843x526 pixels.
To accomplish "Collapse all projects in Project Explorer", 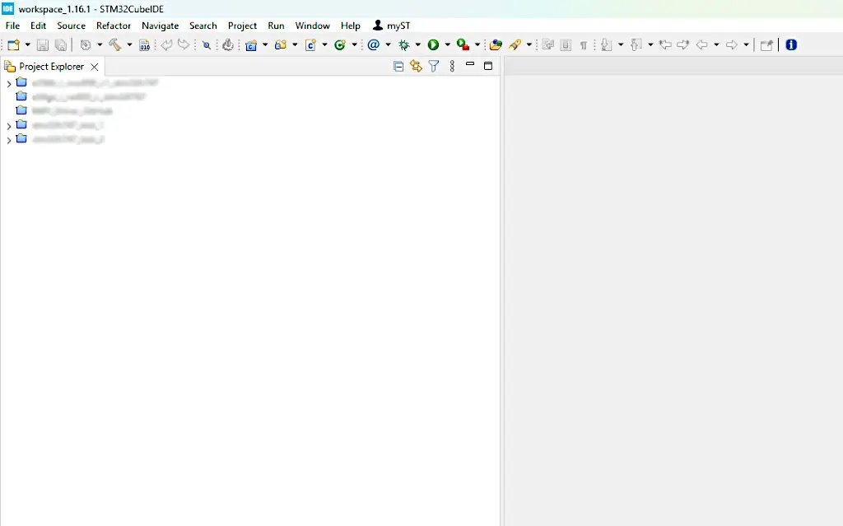I will pos(398,67).
